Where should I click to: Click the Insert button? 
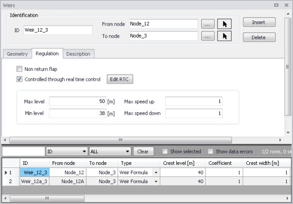pyautogui.click(x=259, y=22)
